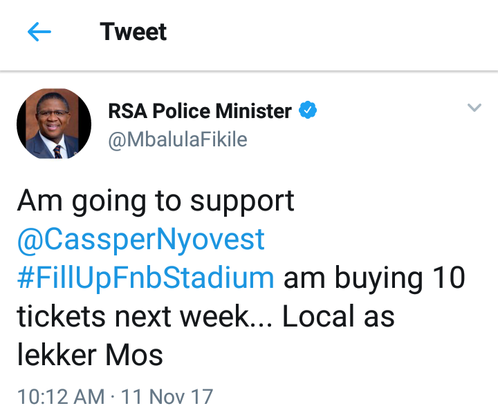This screenshot has width=498, height=408.
Task: Open the @CassperNyovest mention
Action: (141, 240)
